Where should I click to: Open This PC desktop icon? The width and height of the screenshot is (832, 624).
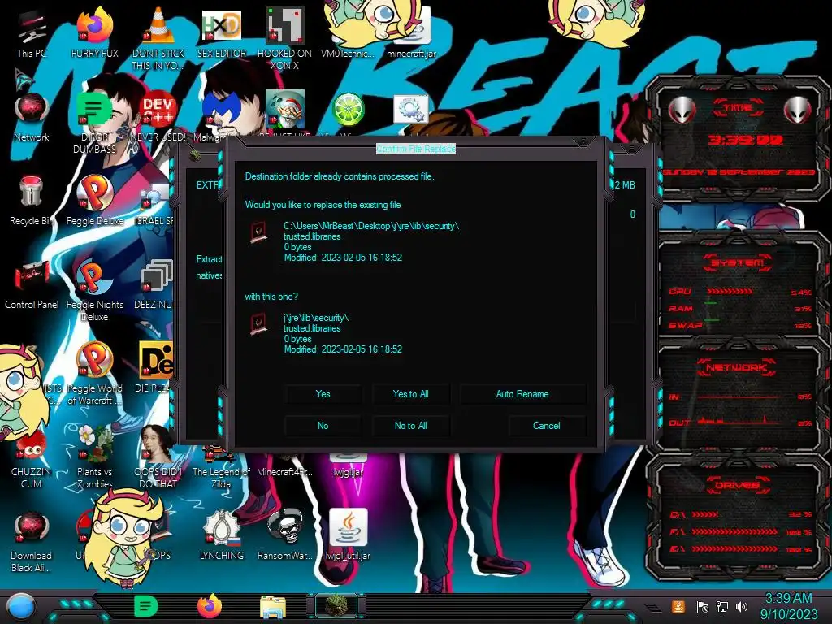click(32, 32)
